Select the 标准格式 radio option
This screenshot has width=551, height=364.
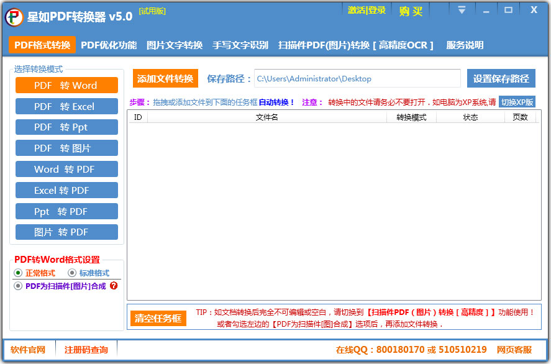[x=72, y=273]
